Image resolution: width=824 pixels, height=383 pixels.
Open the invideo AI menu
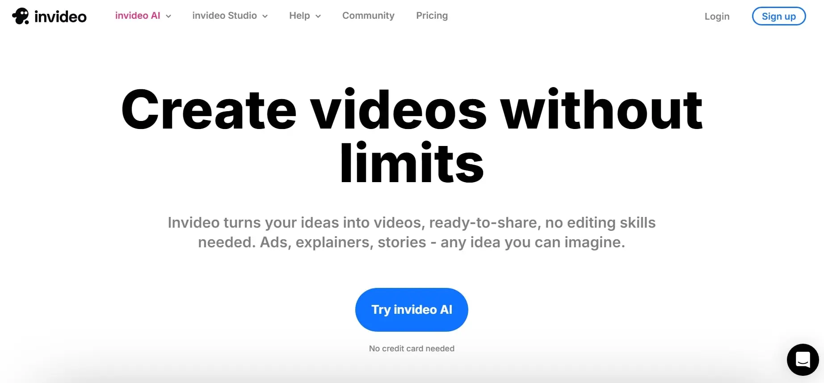click(x=138, y=16)
